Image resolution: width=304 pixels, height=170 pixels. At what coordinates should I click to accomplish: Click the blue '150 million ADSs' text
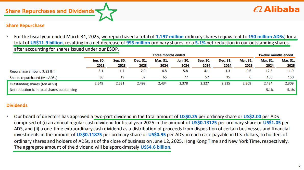[x=266, y=37]
